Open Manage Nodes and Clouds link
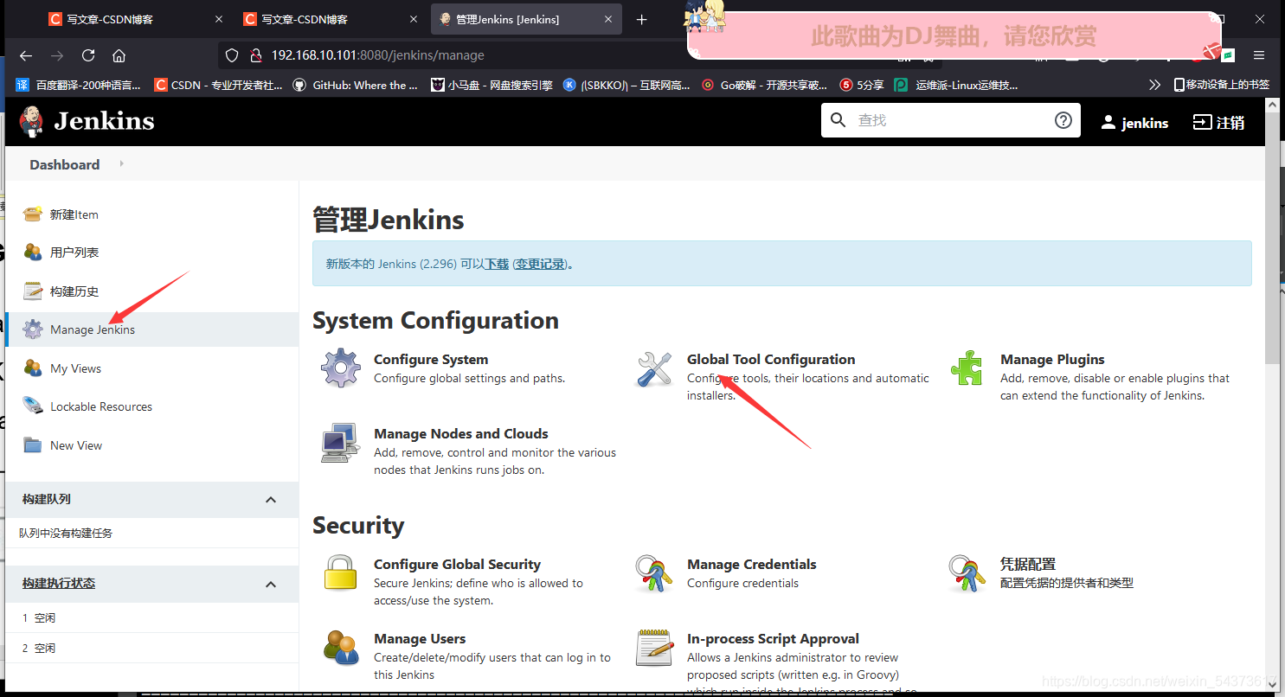The width and height of the screenshot is (1285, 697). pyautogui.click(x=461, y=433)
